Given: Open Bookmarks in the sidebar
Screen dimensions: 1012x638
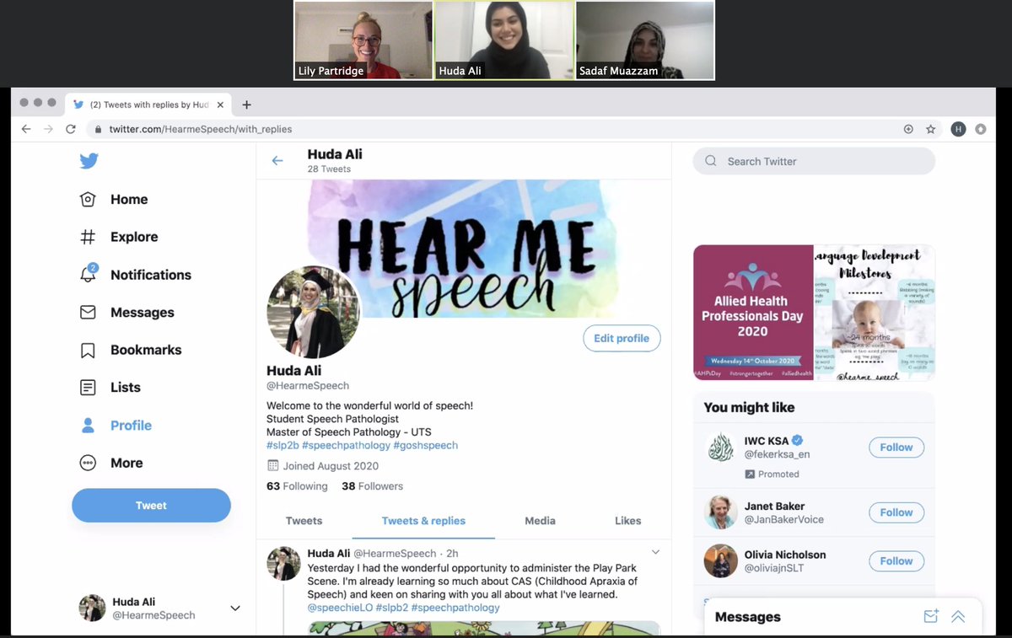Looking at the screenshot, I should pos(131,350).
